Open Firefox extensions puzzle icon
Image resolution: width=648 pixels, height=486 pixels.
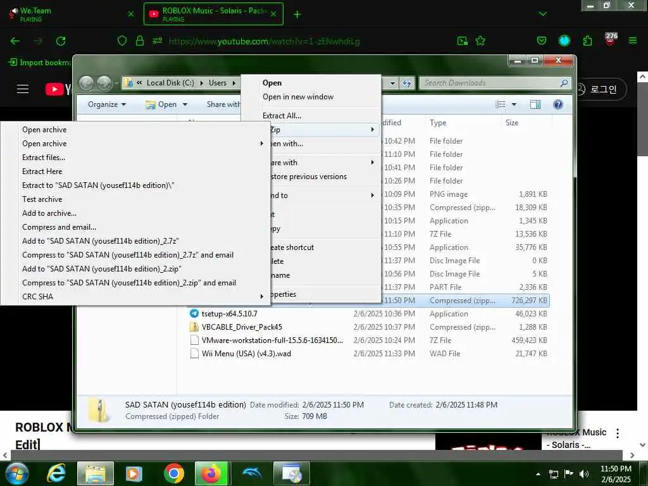click(587, 41)
